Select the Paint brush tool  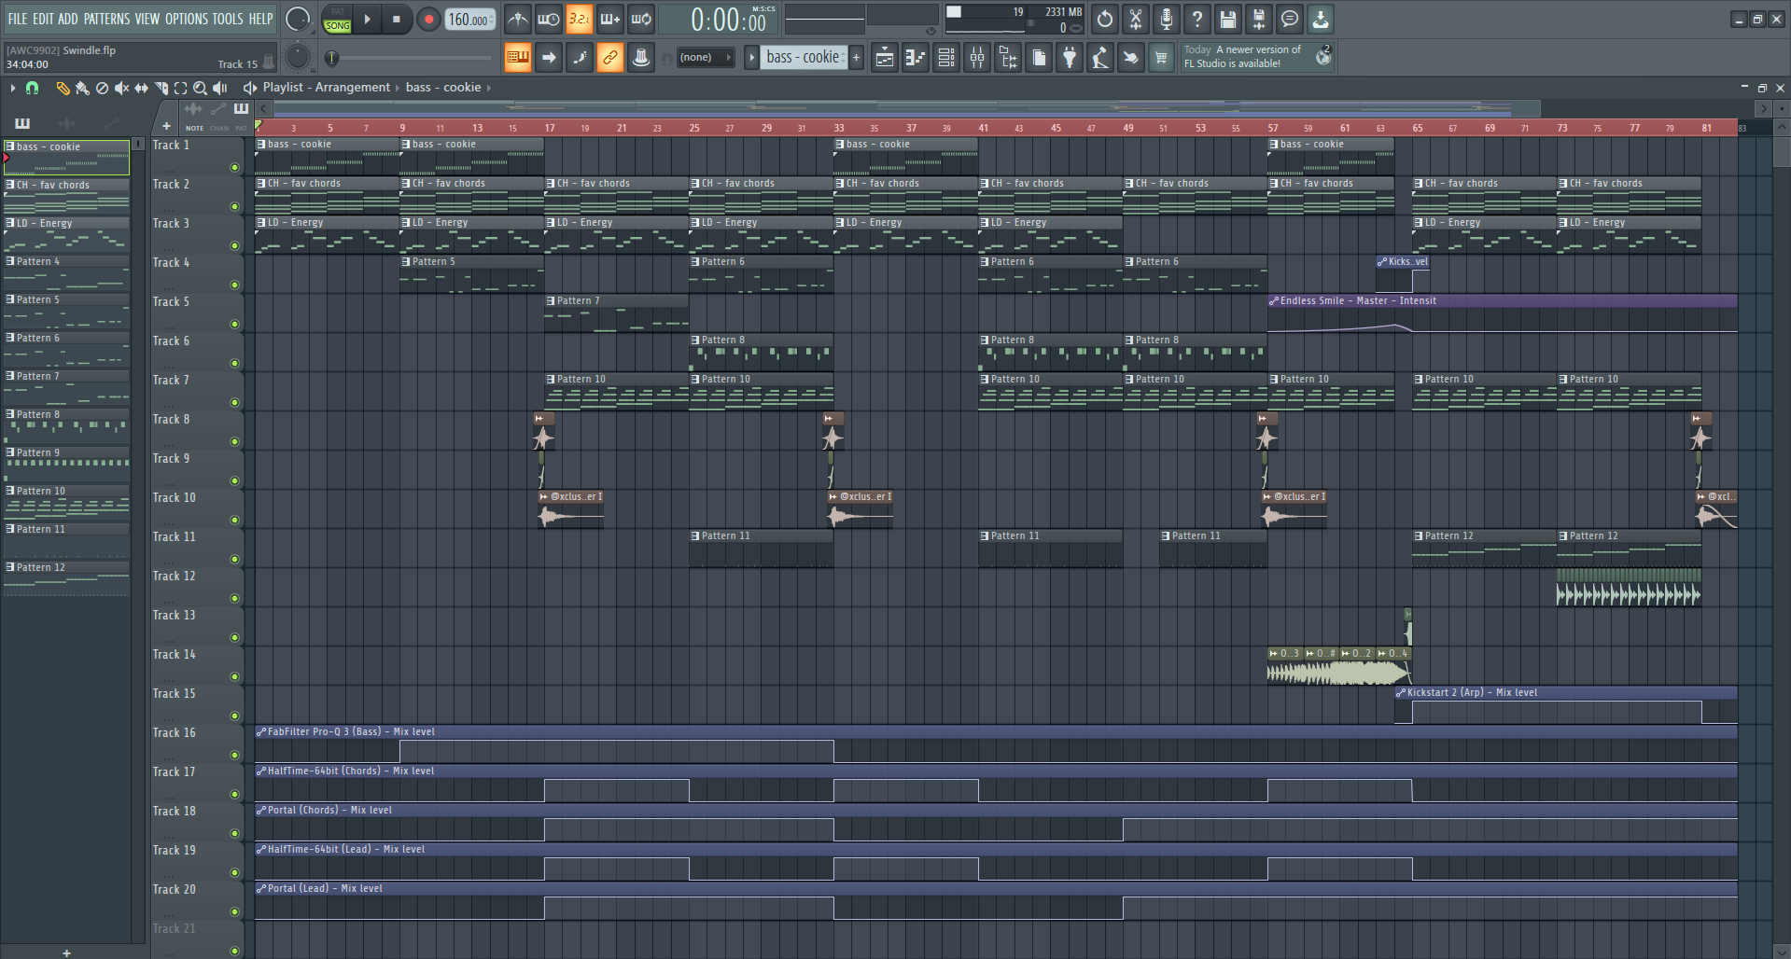click(x=82, y=88)
